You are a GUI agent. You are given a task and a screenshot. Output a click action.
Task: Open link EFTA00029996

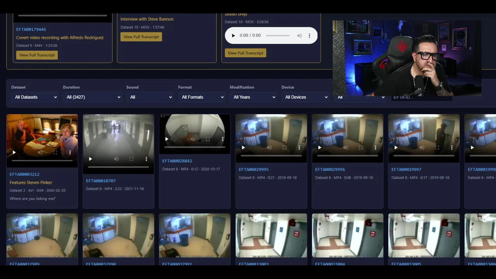coord(330,170)
